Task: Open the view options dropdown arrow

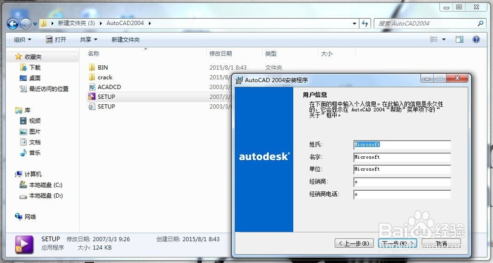Action: coord(444,39)
